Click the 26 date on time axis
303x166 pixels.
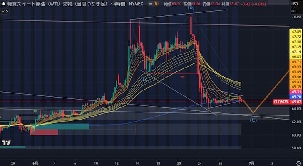220,164
